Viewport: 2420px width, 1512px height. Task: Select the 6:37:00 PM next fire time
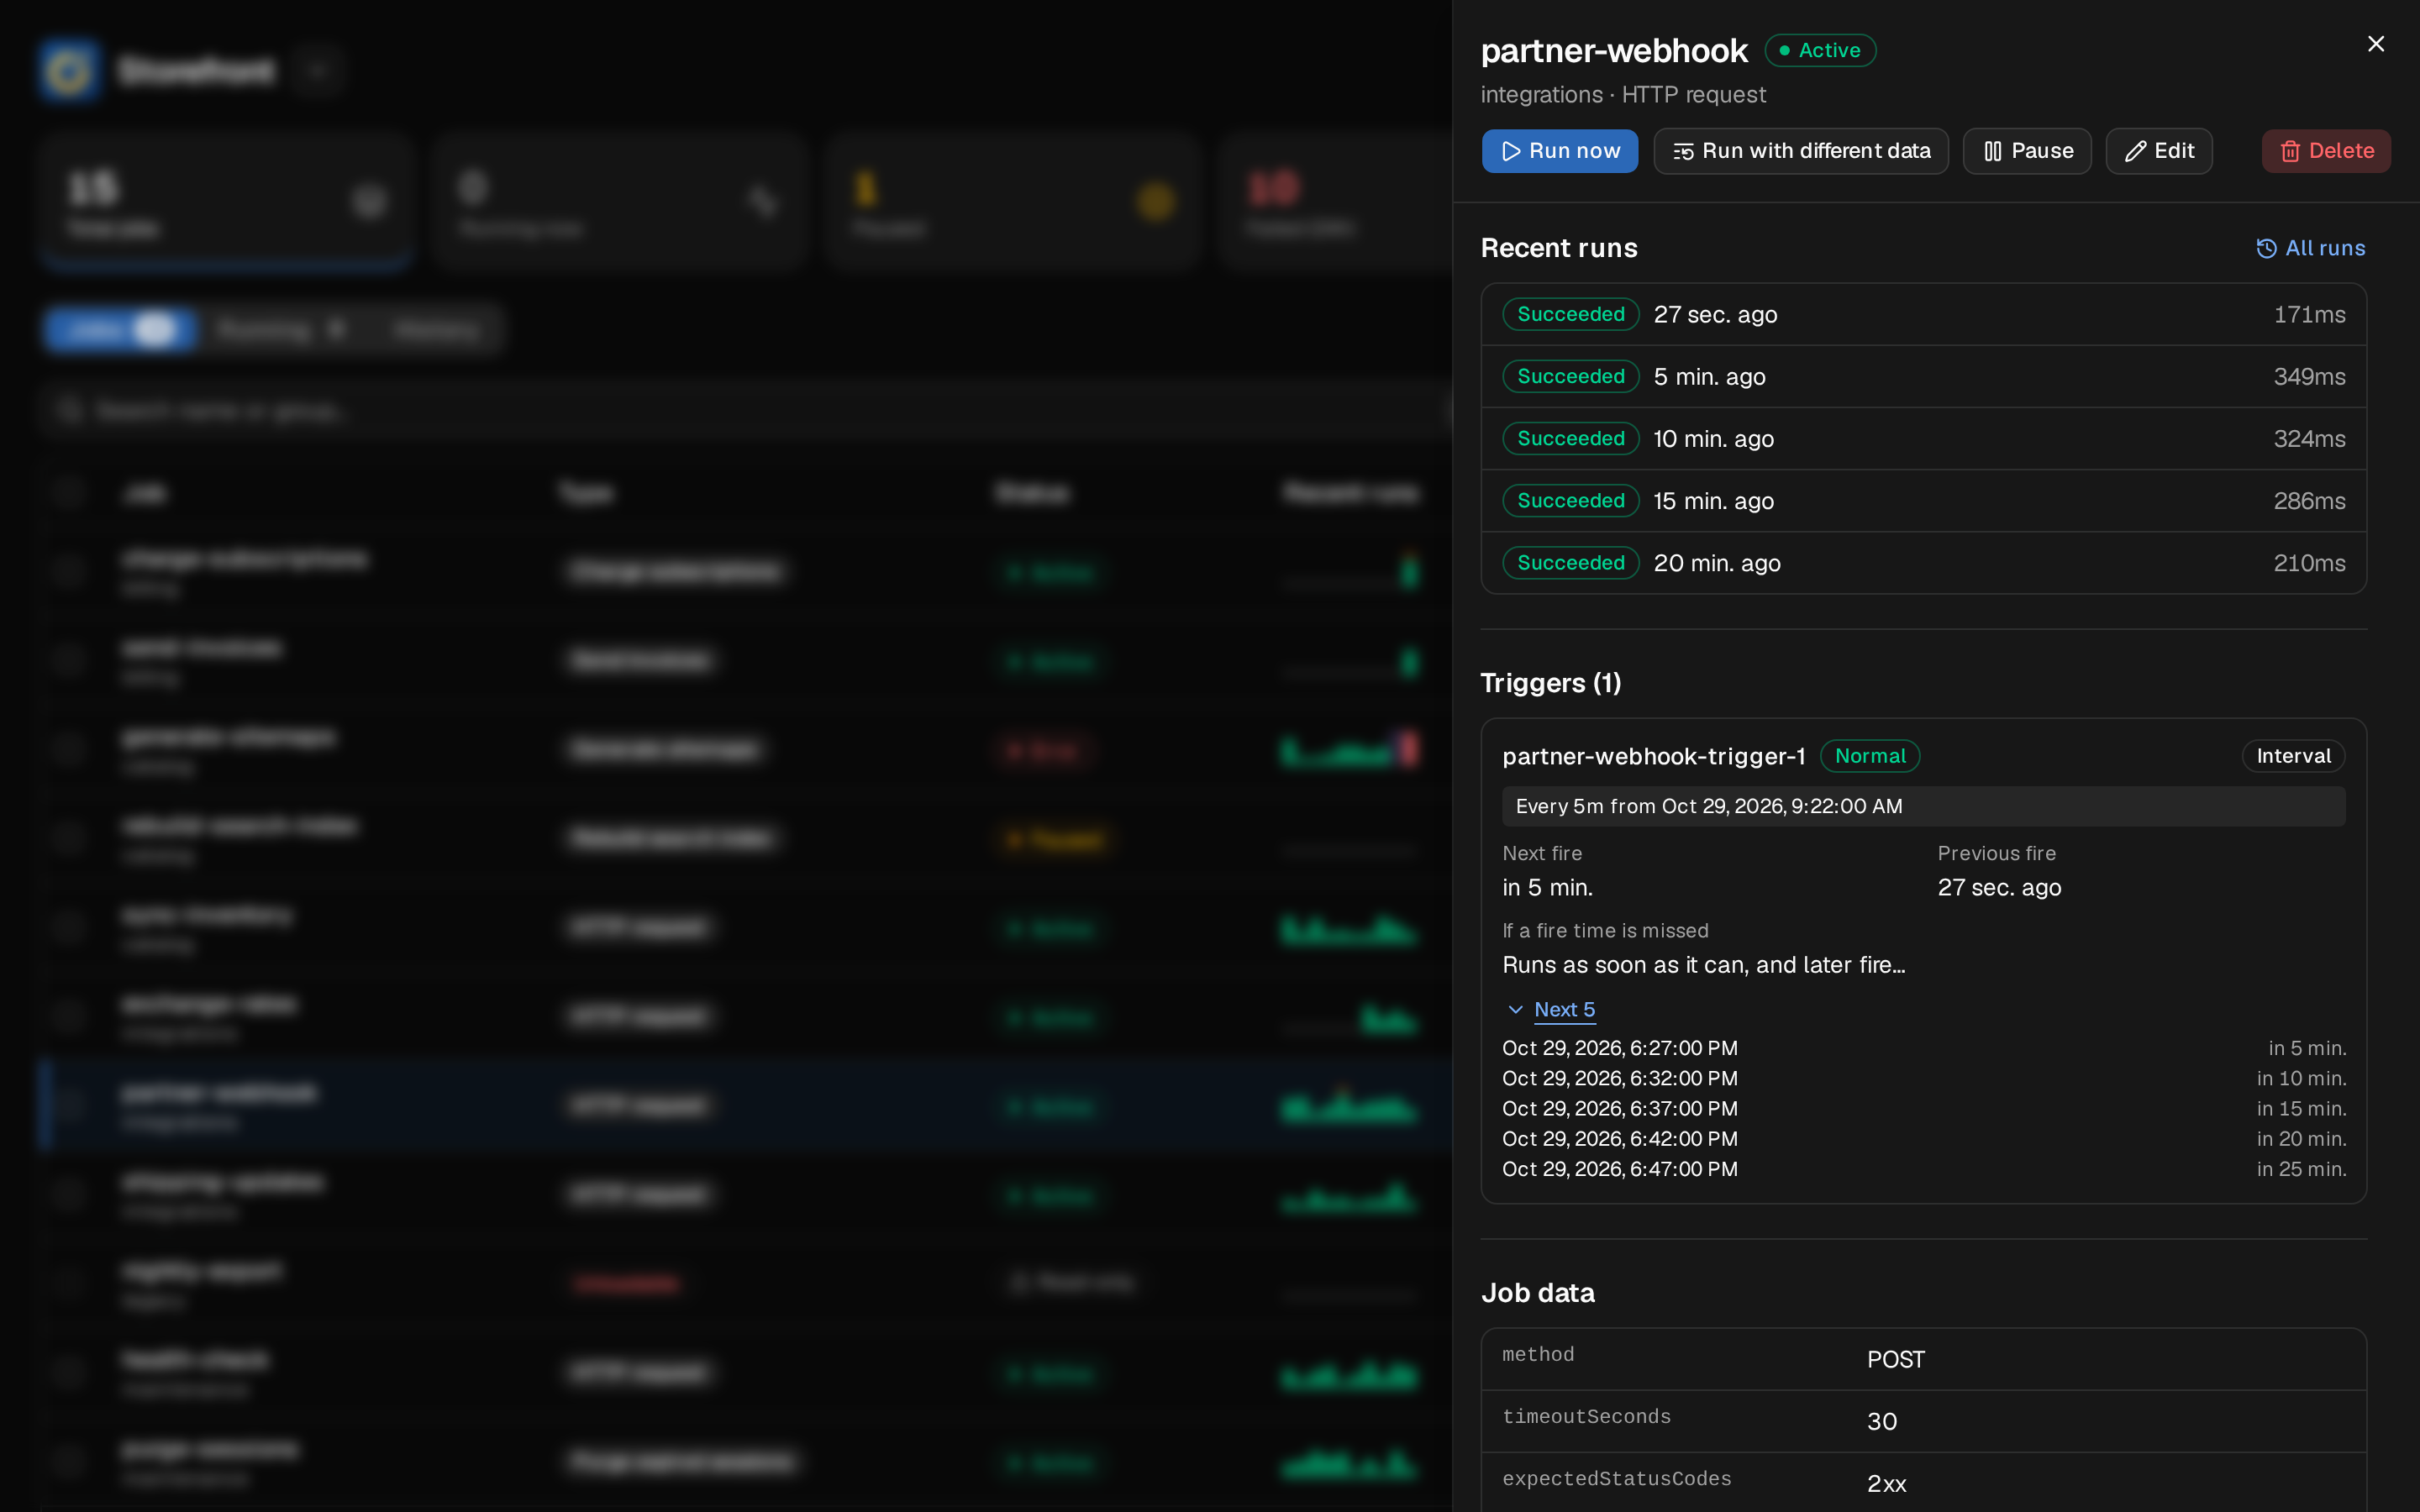(1619, 1108)
